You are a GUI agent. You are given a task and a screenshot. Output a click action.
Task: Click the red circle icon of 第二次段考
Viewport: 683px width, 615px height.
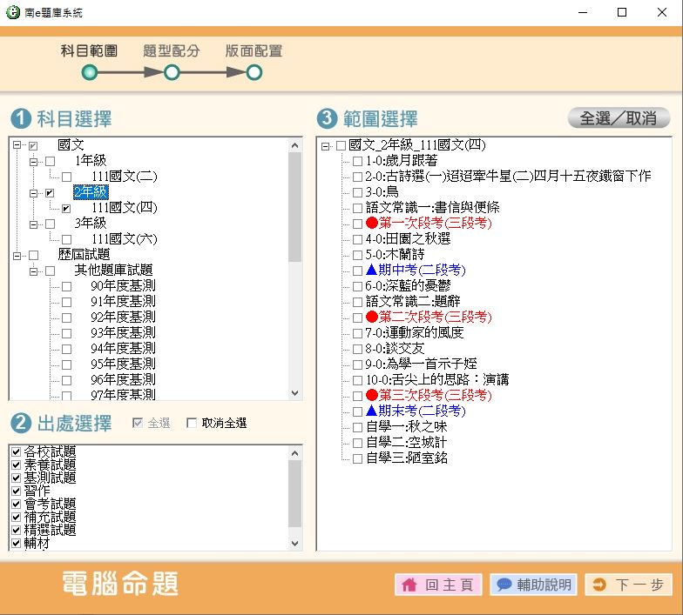(x=371, y=317)
